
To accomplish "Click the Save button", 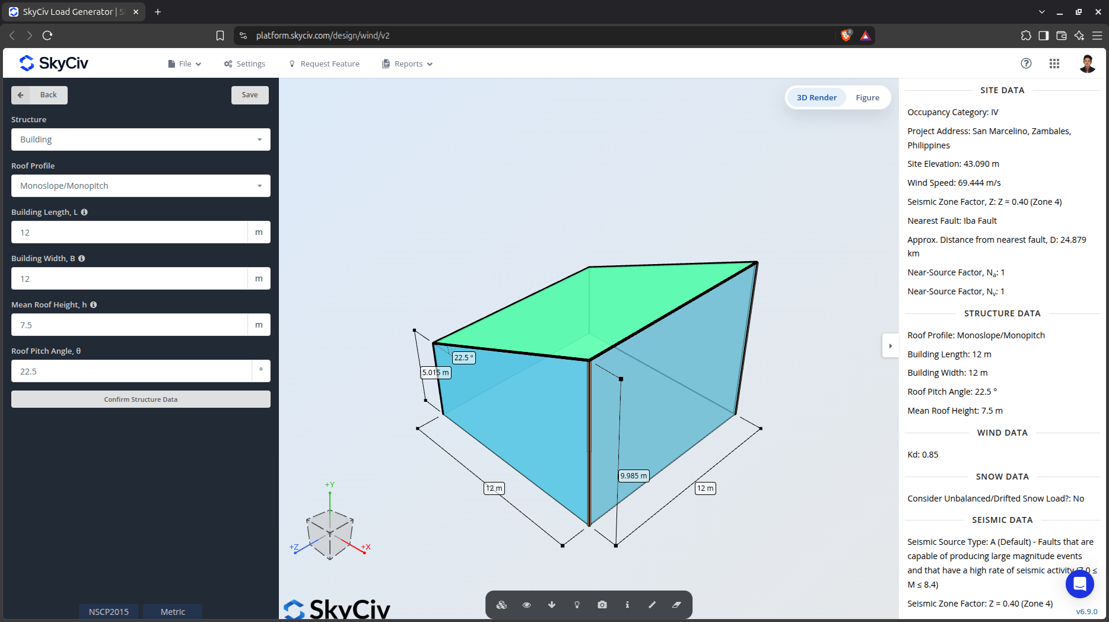I will point(250,95).
